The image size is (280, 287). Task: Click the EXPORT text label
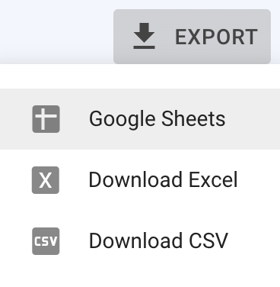pyautogui.click(x=216, y=37)
